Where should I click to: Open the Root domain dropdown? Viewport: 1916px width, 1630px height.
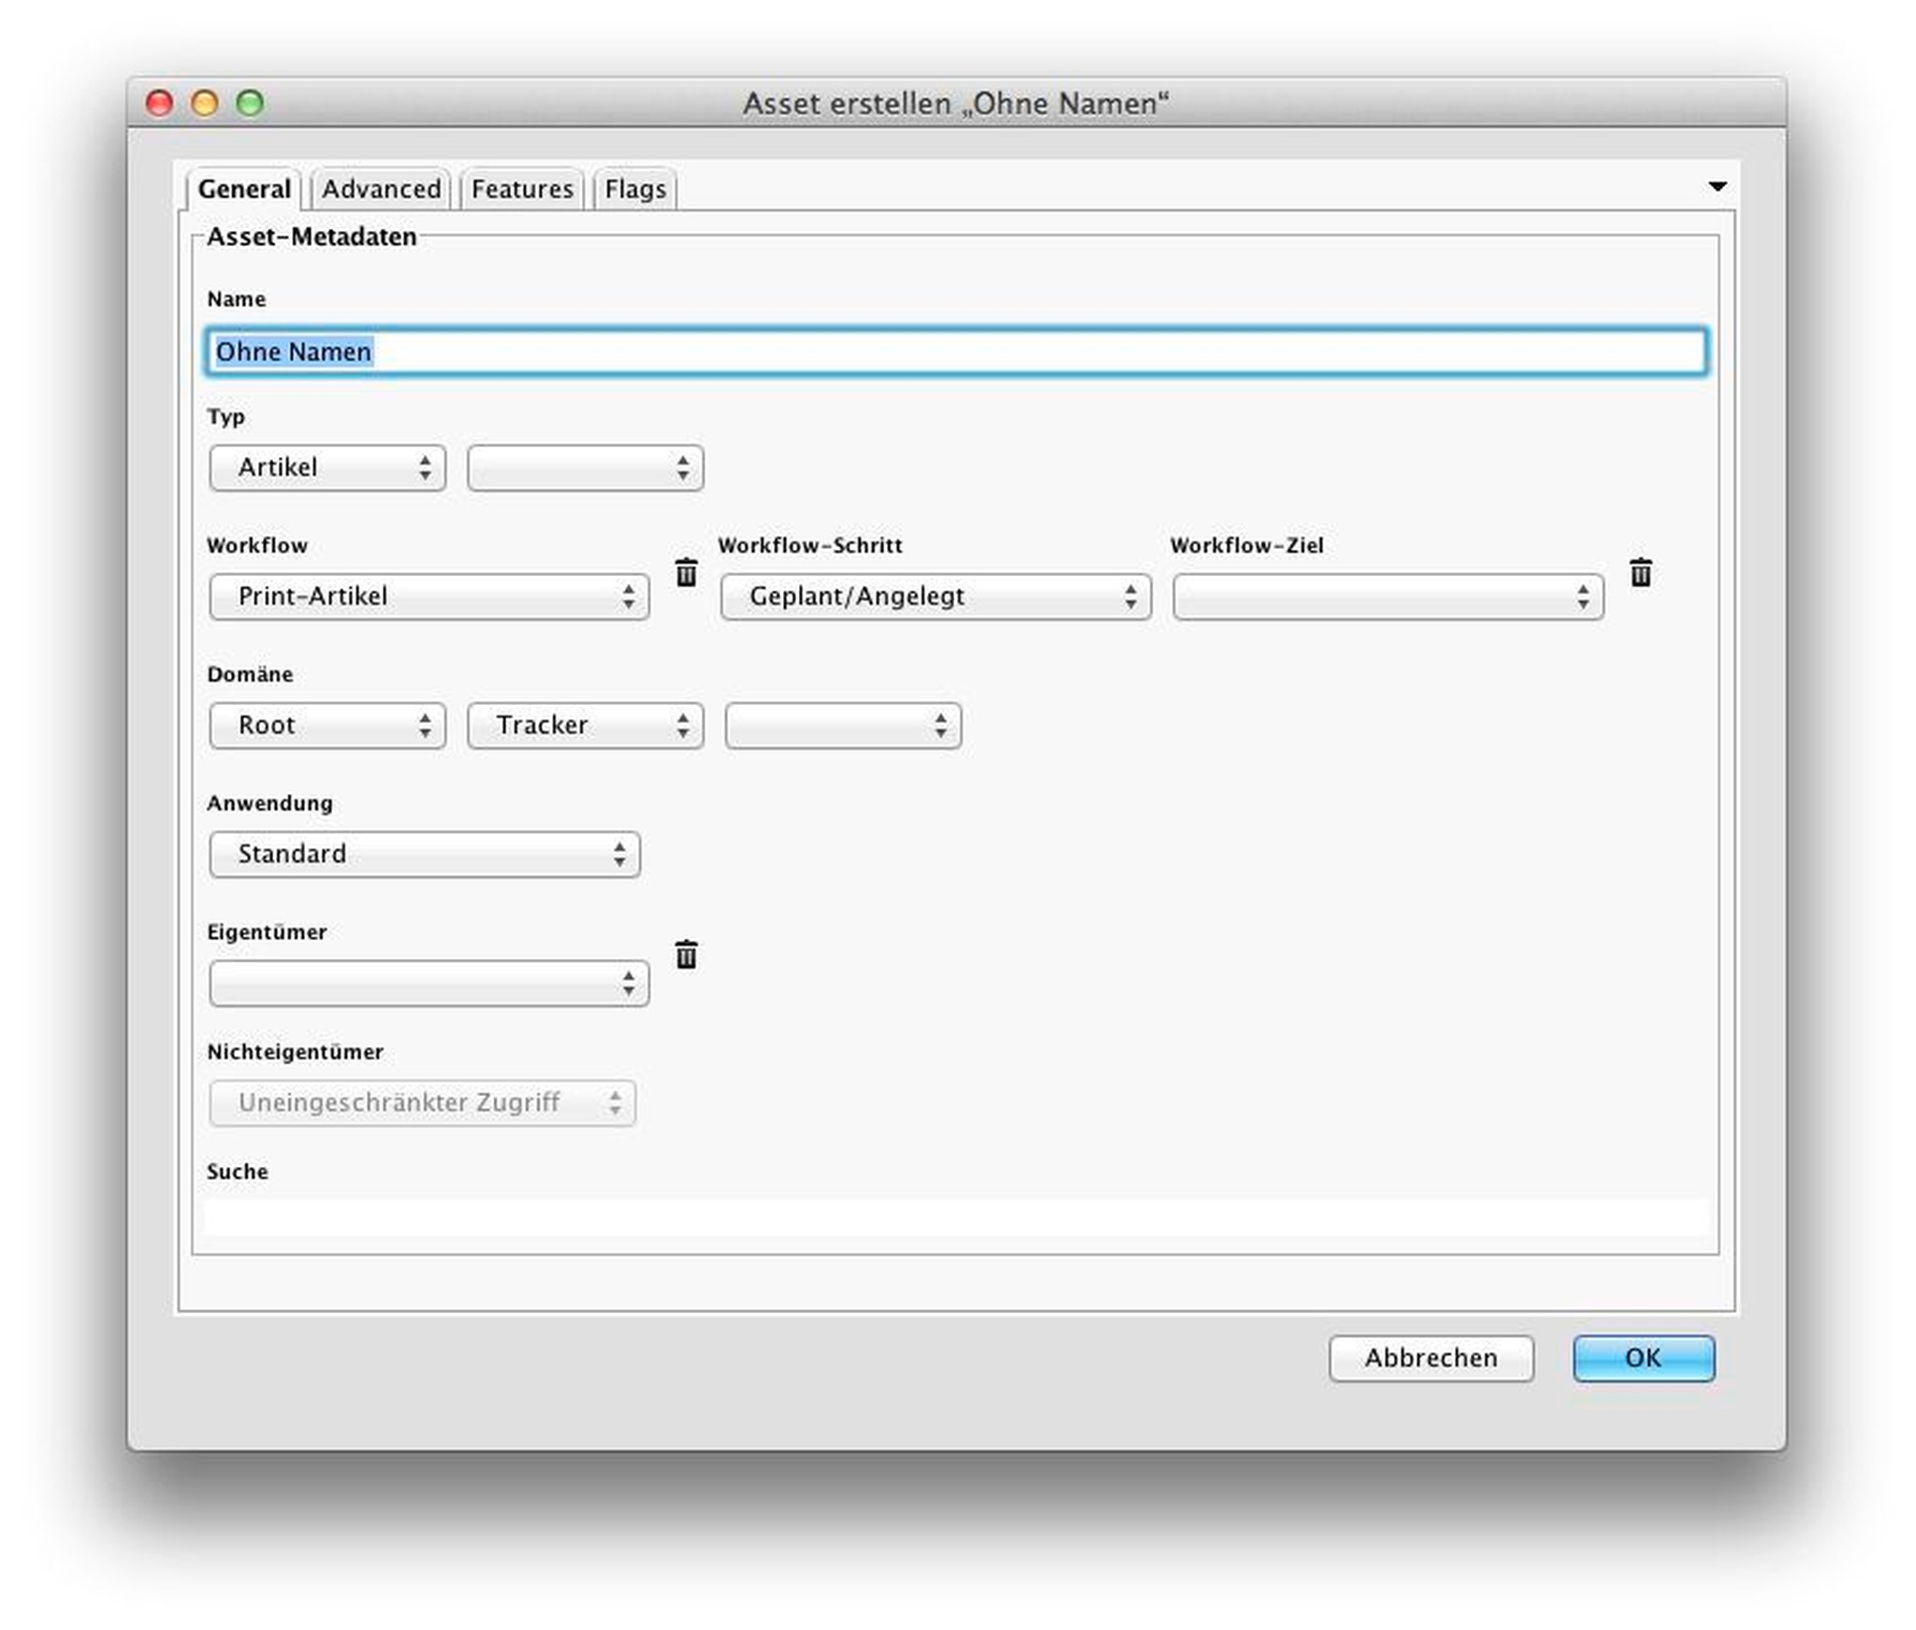(x=327, y=726)
